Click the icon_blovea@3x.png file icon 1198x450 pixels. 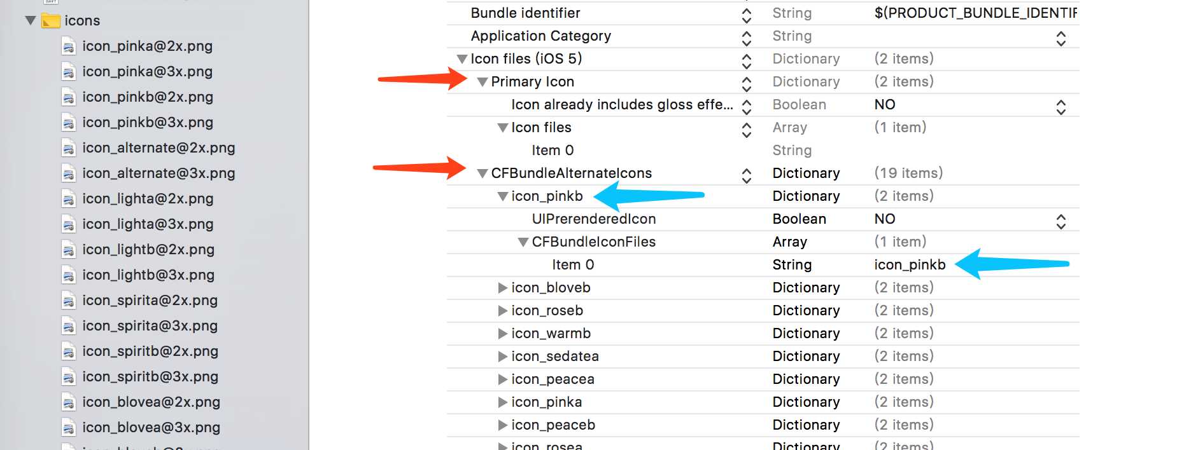(x=69, y=428)
